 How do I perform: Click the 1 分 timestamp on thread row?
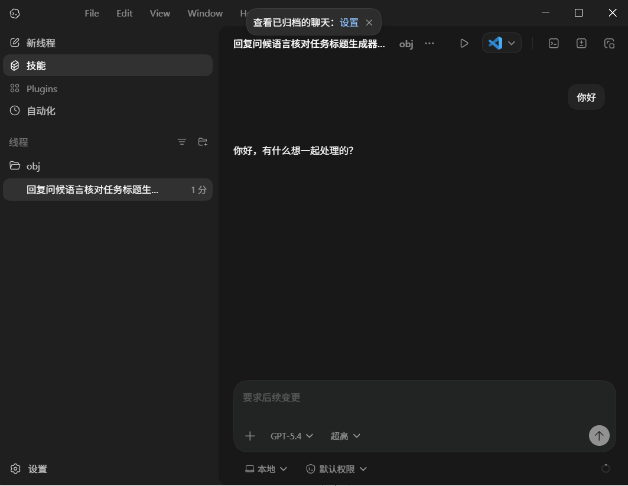(199, 190)
